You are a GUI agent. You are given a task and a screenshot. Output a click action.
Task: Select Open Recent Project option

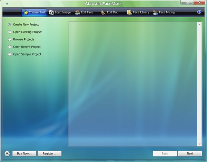pos(24,47)
